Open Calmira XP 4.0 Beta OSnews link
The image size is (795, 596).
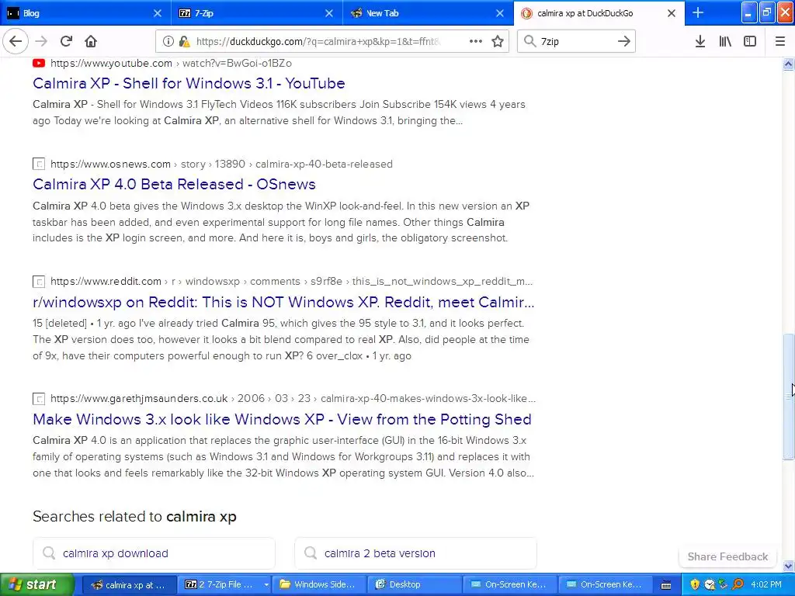click(174, 184)
